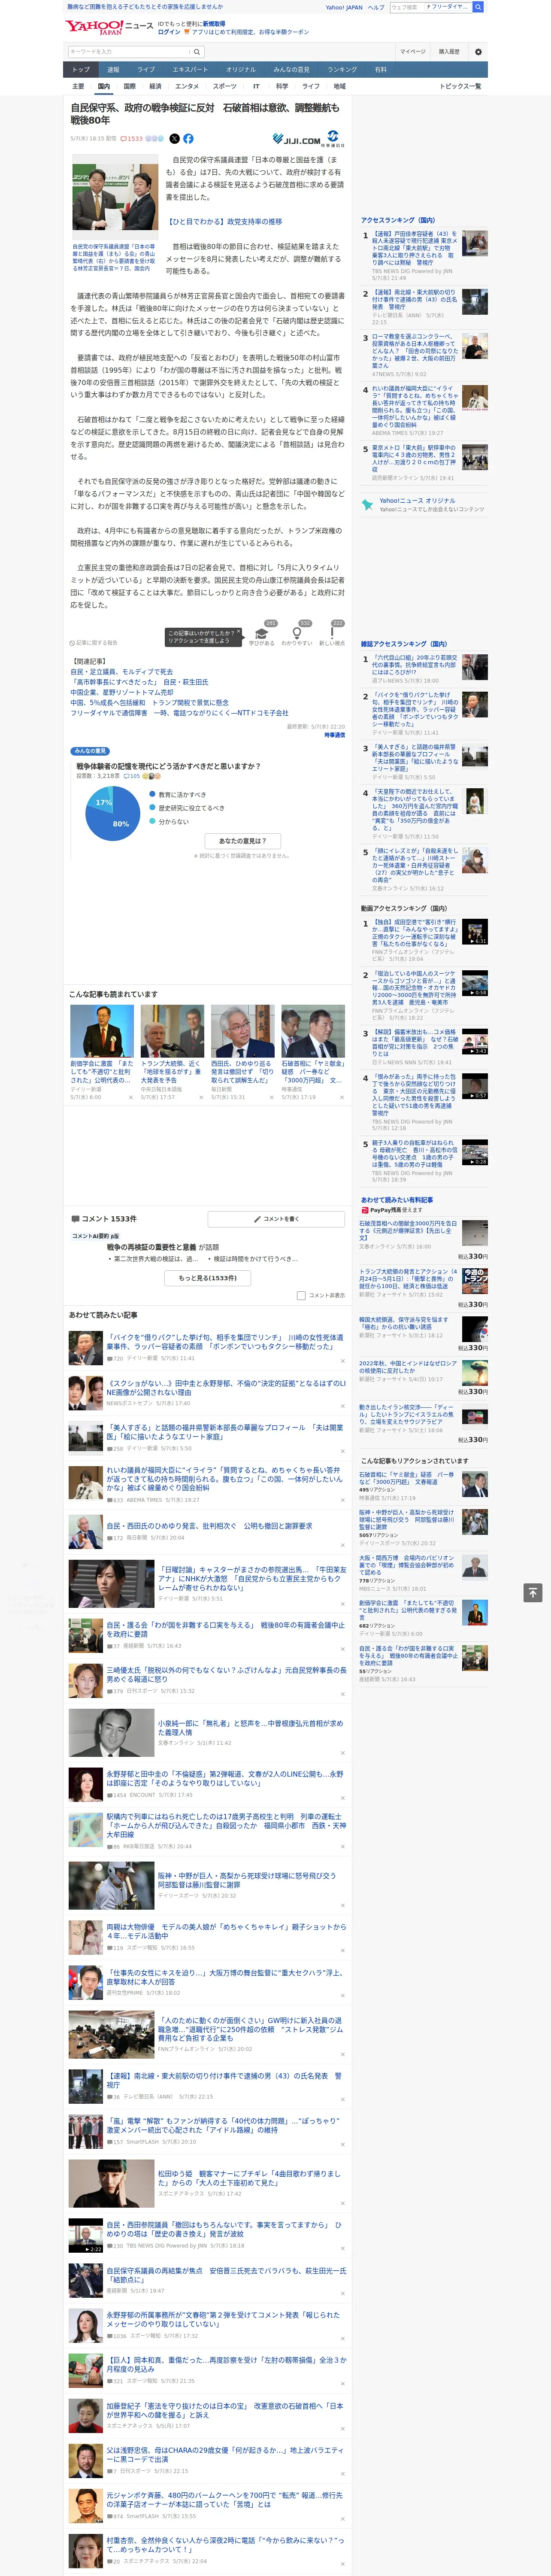Open the ランキング navigation tab
This screenshot has width=551, height=2576.
[342, 70]
